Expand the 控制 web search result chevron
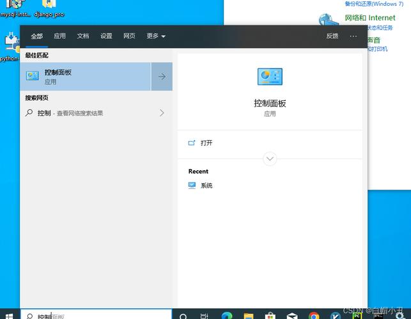The width and height of the screenshot is (411, 319). point(161,113)
